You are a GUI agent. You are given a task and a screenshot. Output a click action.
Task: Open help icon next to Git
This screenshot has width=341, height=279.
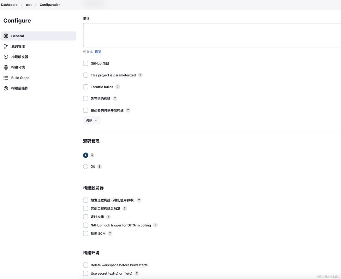pos(99,167)
